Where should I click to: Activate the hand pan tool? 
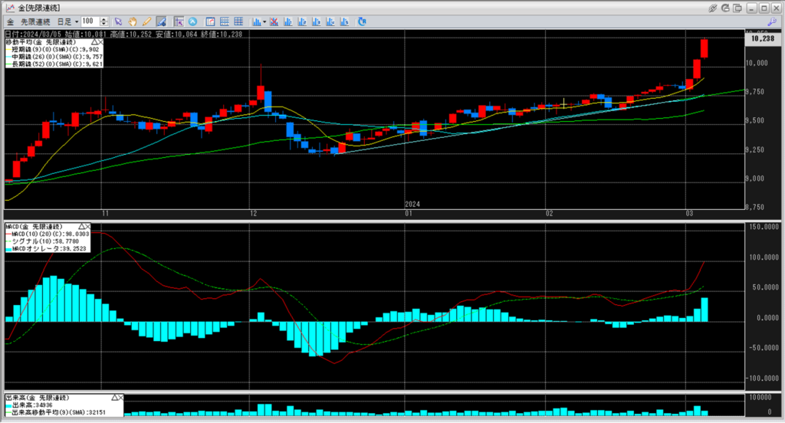[133, 21]
